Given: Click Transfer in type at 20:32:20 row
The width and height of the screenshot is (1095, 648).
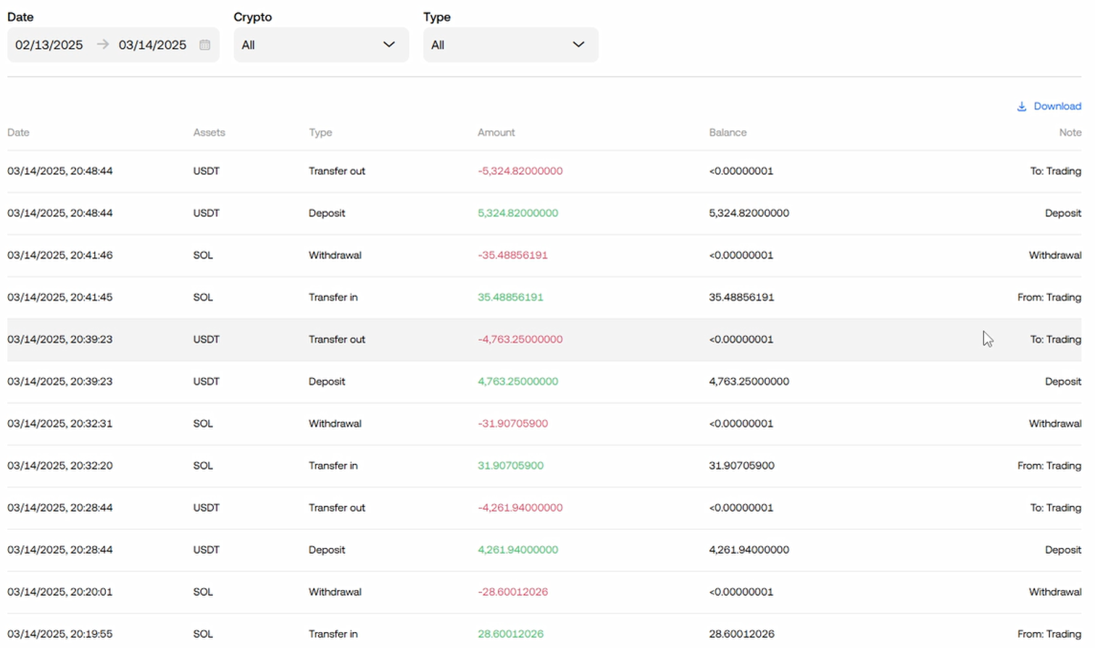Looking at the screenshot, I should pos(333,466).
